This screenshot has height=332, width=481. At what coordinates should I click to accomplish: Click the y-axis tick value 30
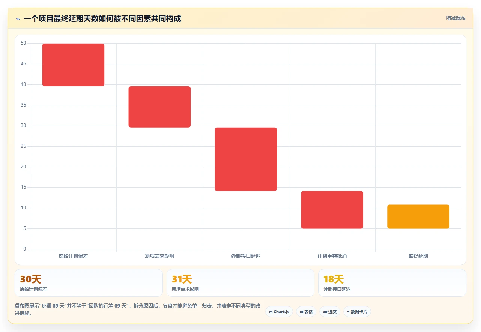(23, 126)
